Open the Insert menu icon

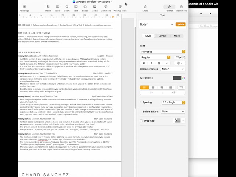pyautogui.click(x=48, y=7)
